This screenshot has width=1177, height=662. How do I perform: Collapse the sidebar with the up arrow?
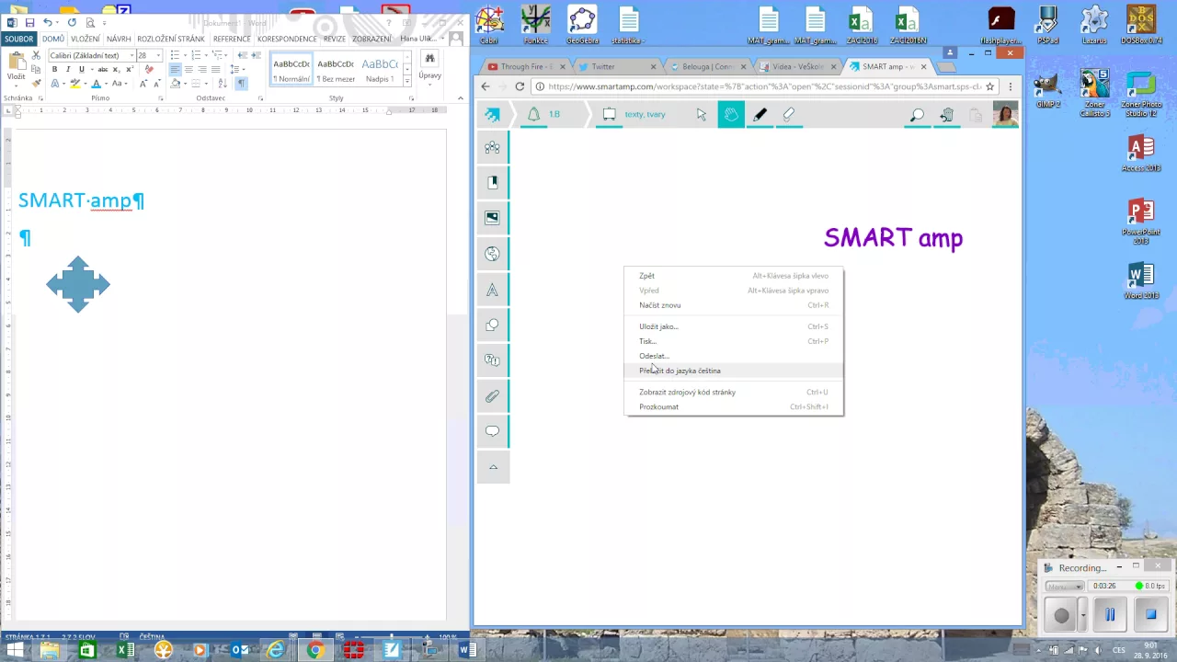point(493,467)
